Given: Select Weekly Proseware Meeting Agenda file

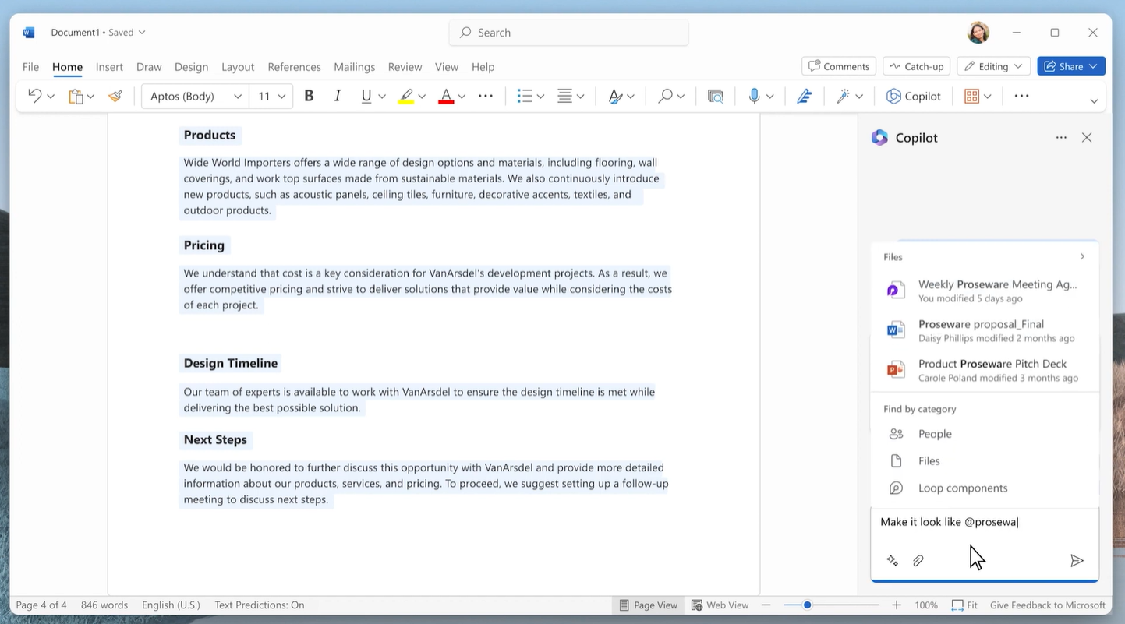Looking at the screenshot, I should point(985,291).
